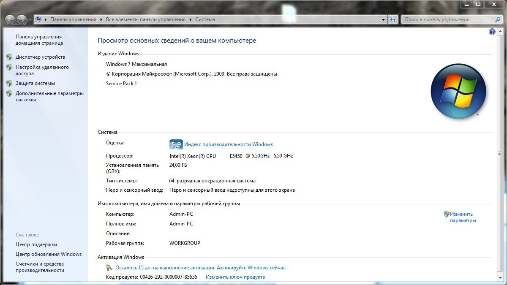
Task: Open Защита системы link
Action: pos(35,83)
